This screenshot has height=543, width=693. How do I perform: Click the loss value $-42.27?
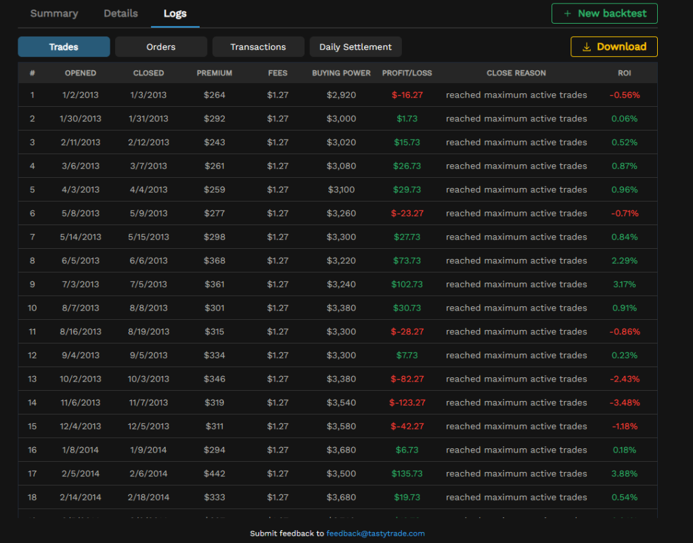(x=407, y=427)
